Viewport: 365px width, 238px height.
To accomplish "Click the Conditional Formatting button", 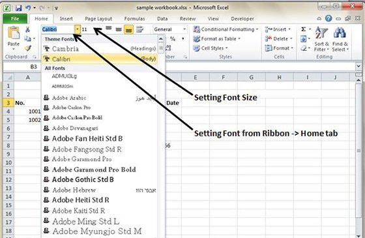I will [226, 29].
